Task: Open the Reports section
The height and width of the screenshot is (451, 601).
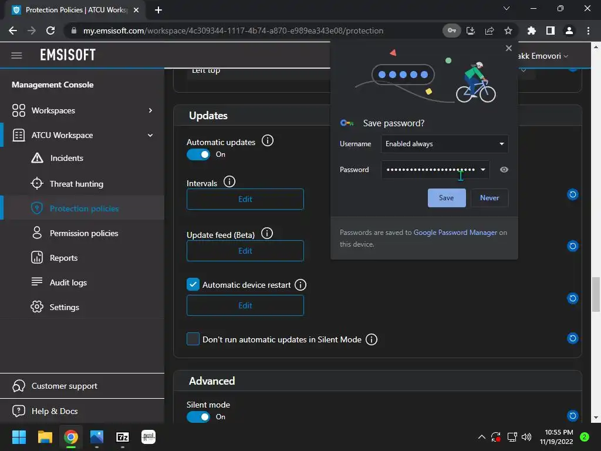Action: click(x=63, y=258)
